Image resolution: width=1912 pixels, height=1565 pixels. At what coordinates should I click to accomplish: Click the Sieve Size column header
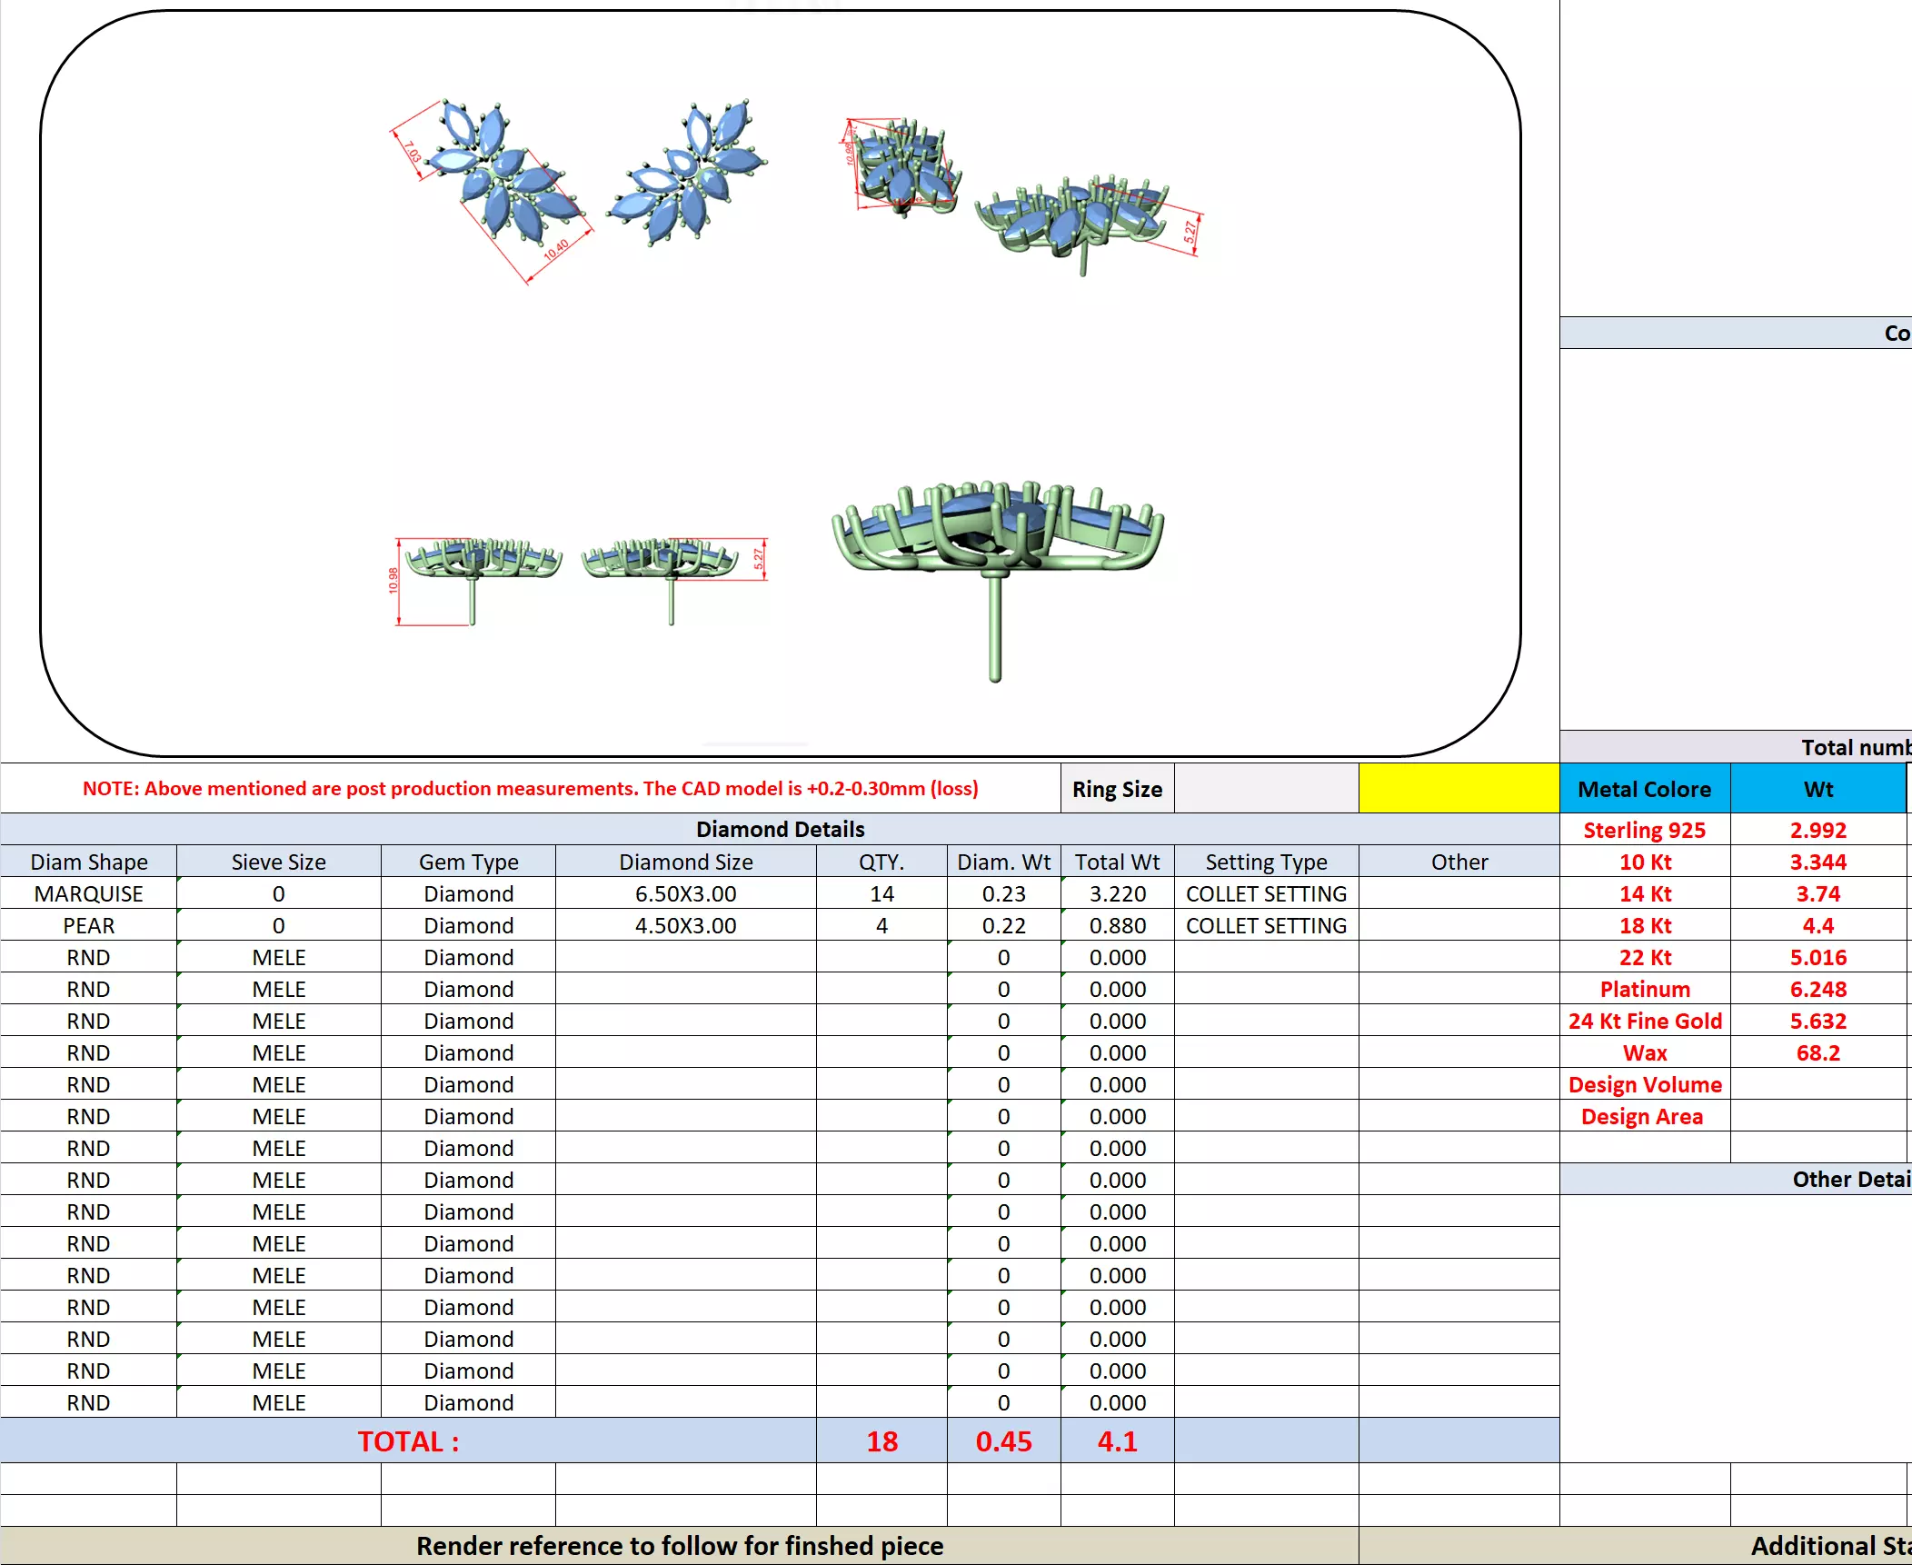pyautogui.click(x=278, y=862)
